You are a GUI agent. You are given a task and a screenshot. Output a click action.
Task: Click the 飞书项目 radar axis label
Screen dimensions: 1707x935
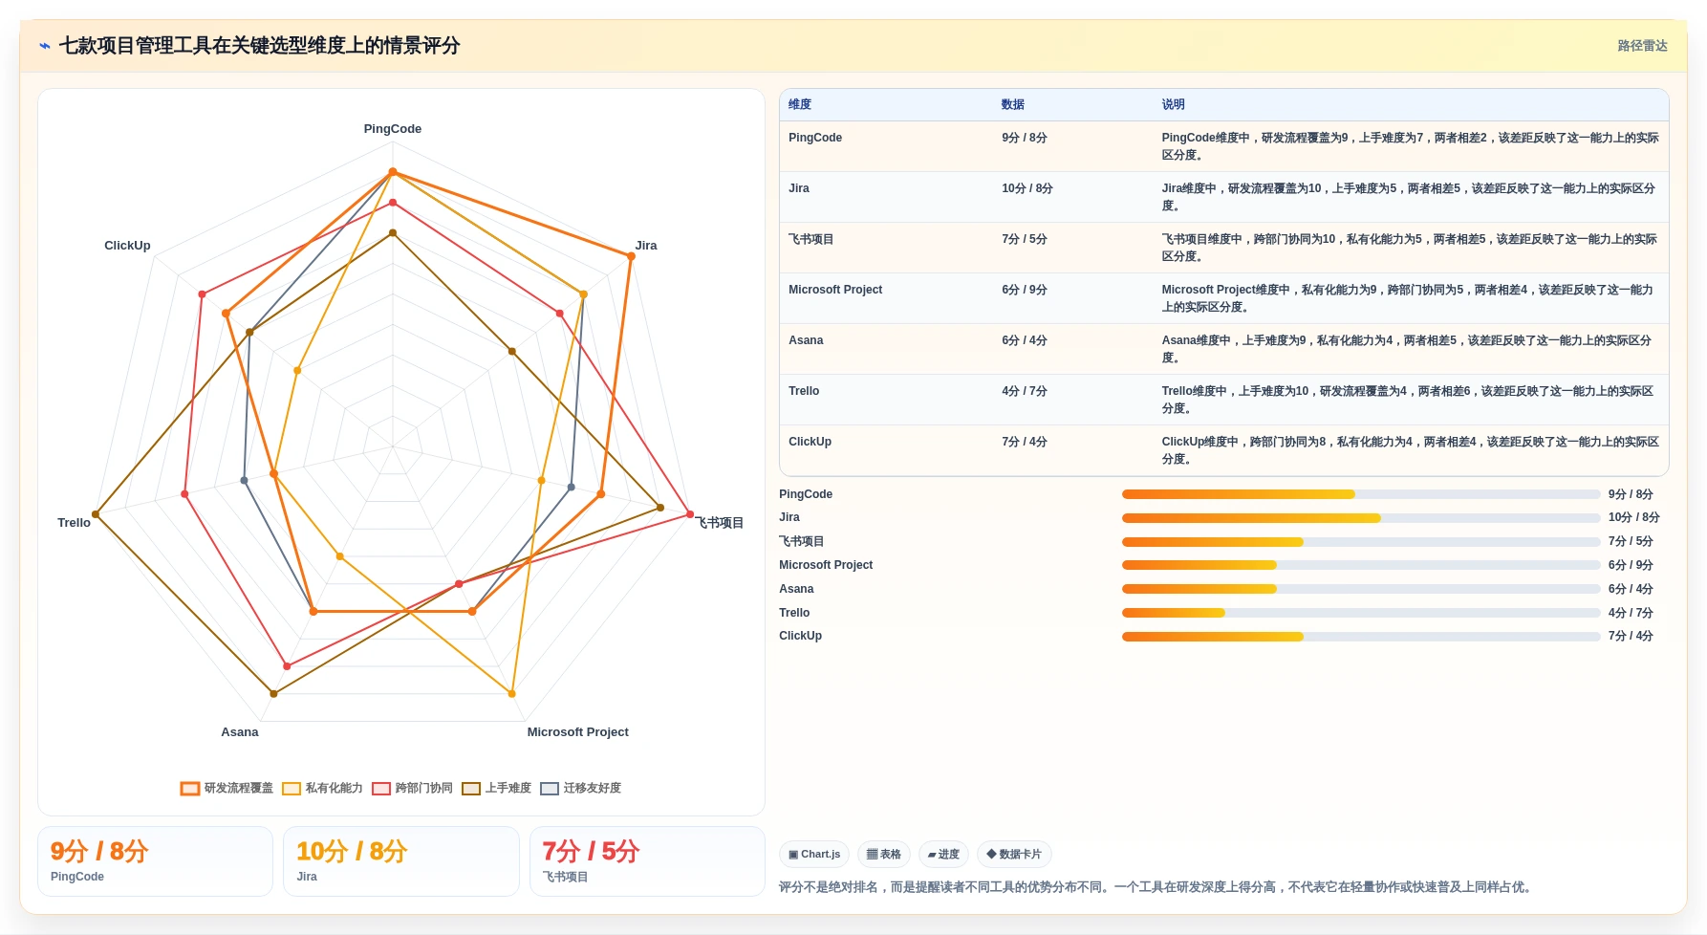(720, 523)
